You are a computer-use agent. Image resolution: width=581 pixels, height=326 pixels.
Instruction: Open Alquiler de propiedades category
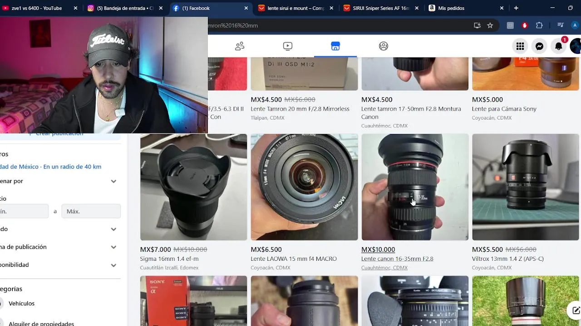coord(41,324)
